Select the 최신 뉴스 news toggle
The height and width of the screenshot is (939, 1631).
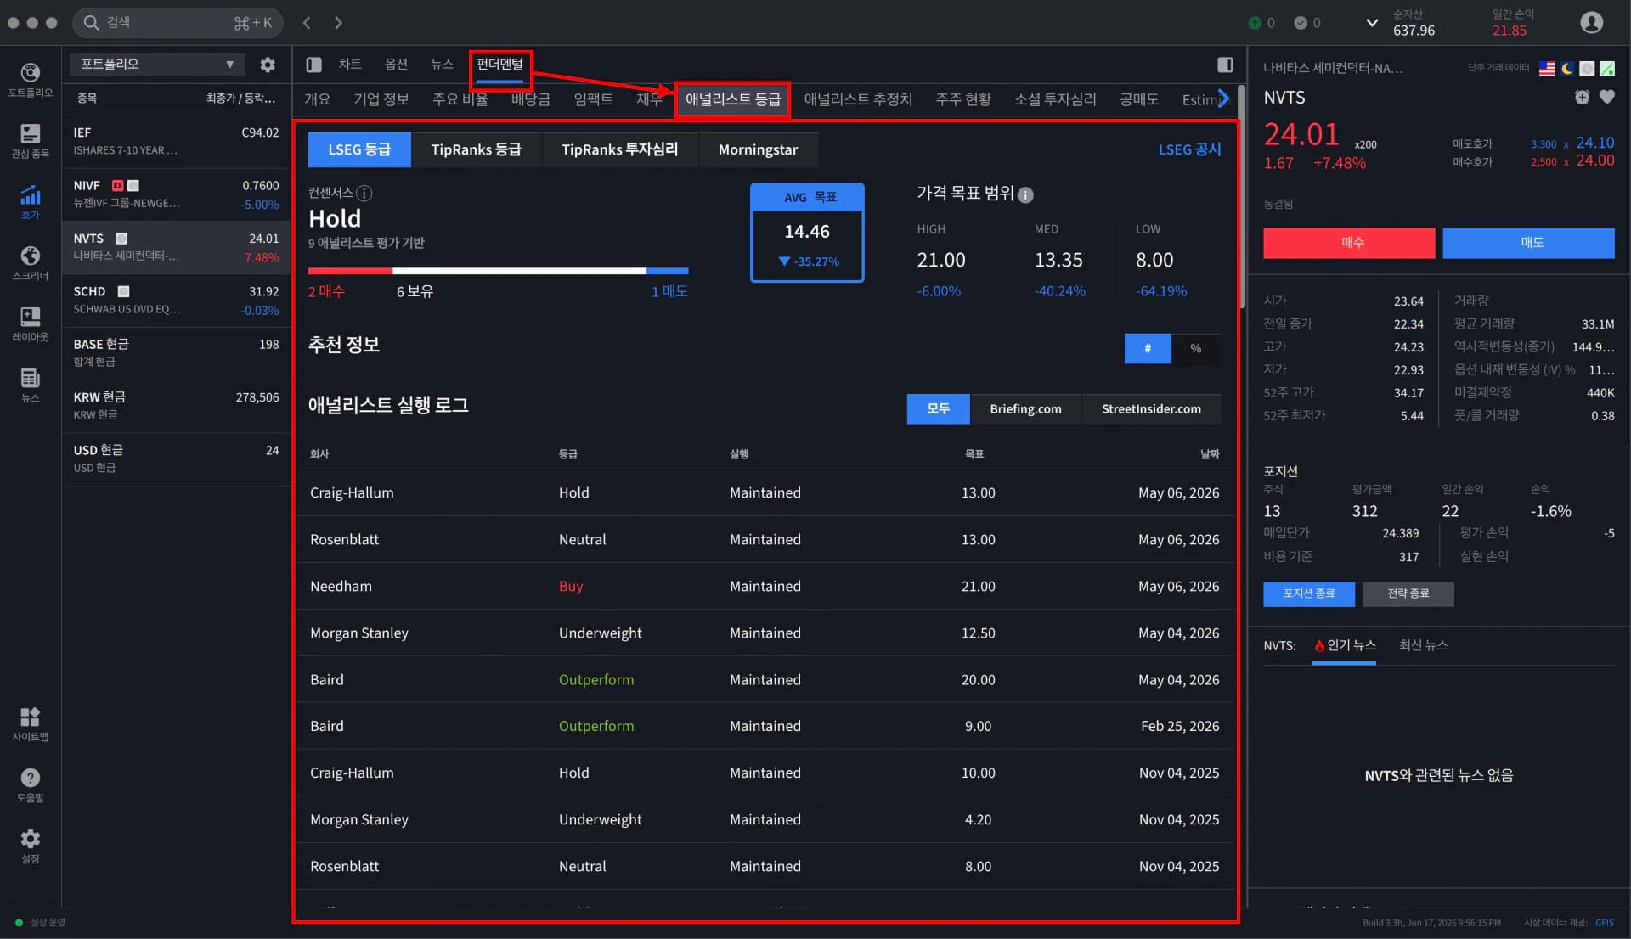[x=1423, y=646]
